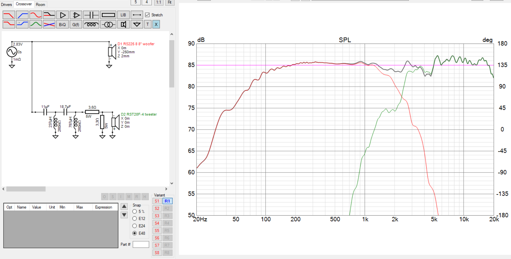
Task: Add the black-and-red attenuation shelf block
Action: pyautogui.click(x=49, y=15)
